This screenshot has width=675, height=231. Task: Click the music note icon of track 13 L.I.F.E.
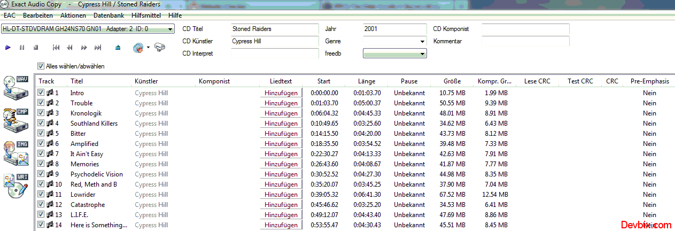pos(50,215)
